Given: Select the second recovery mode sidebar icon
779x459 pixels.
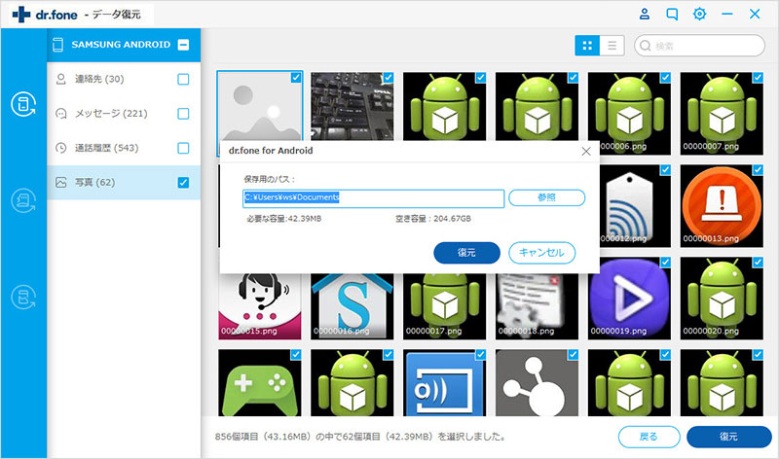Looking at the screenshot, I should (23, 201).
